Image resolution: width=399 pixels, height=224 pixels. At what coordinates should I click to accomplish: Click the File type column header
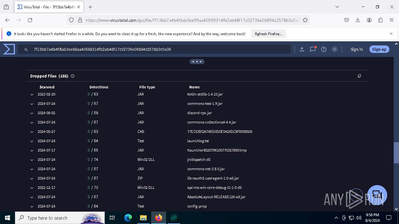(147, 87)
